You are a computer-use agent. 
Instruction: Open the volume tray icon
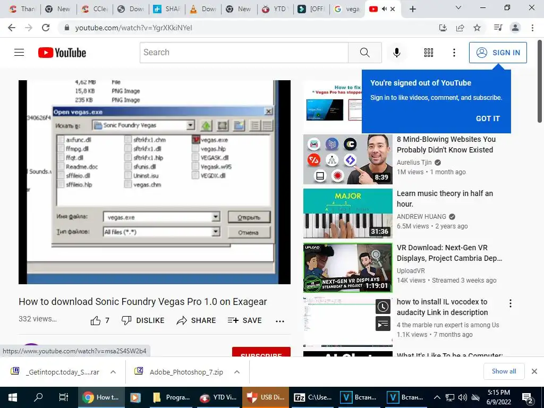point(462,397)
